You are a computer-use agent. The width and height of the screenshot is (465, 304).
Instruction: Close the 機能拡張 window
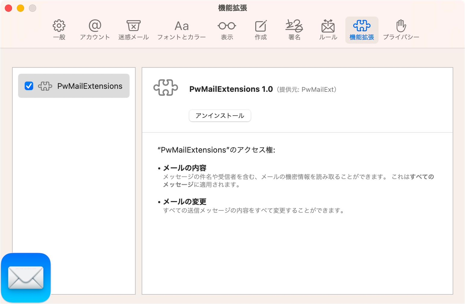click(8, 8)
